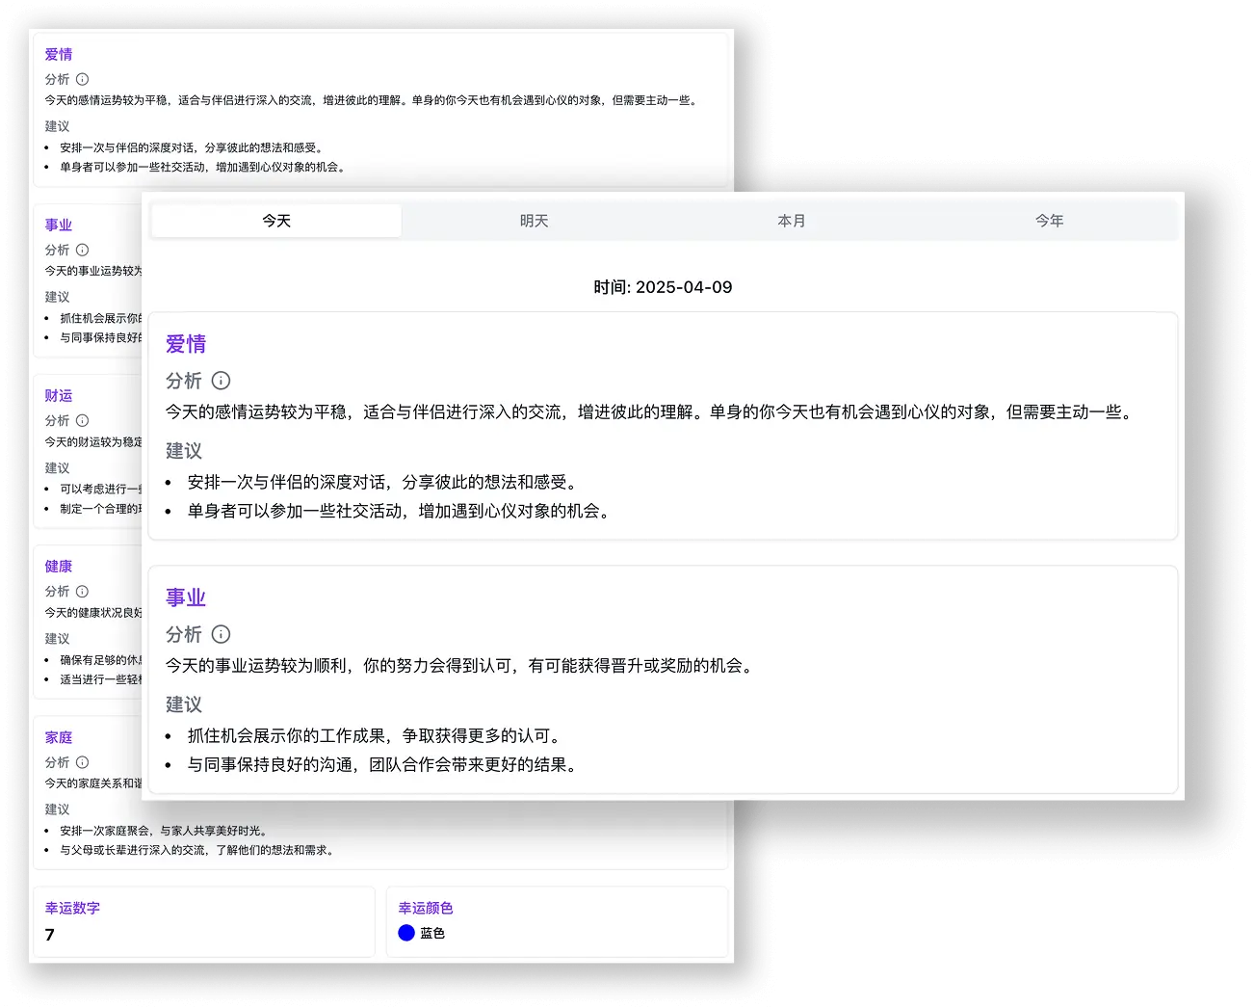Open the info tooltip beside 爱情 分析
Screen dimensions: 1254x1008
pyautogui.click(x=221, y=381)
